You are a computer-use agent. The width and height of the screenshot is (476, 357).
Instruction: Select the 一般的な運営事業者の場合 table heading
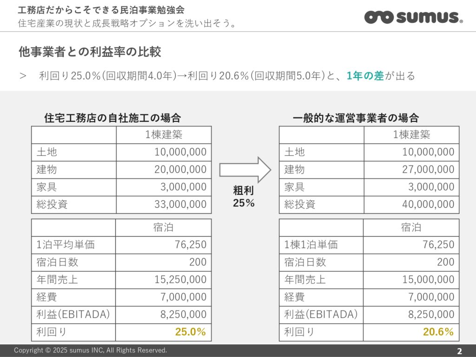coord(356,118)
